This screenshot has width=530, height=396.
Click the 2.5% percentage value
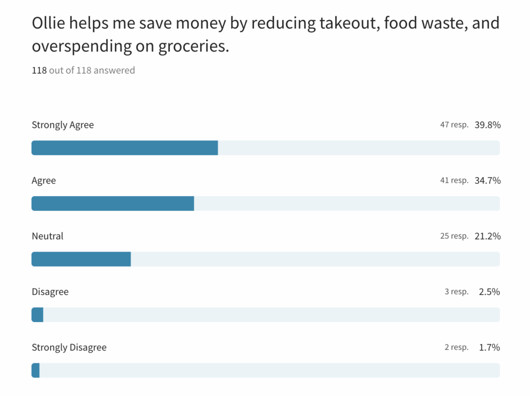(x=489, y=292)
